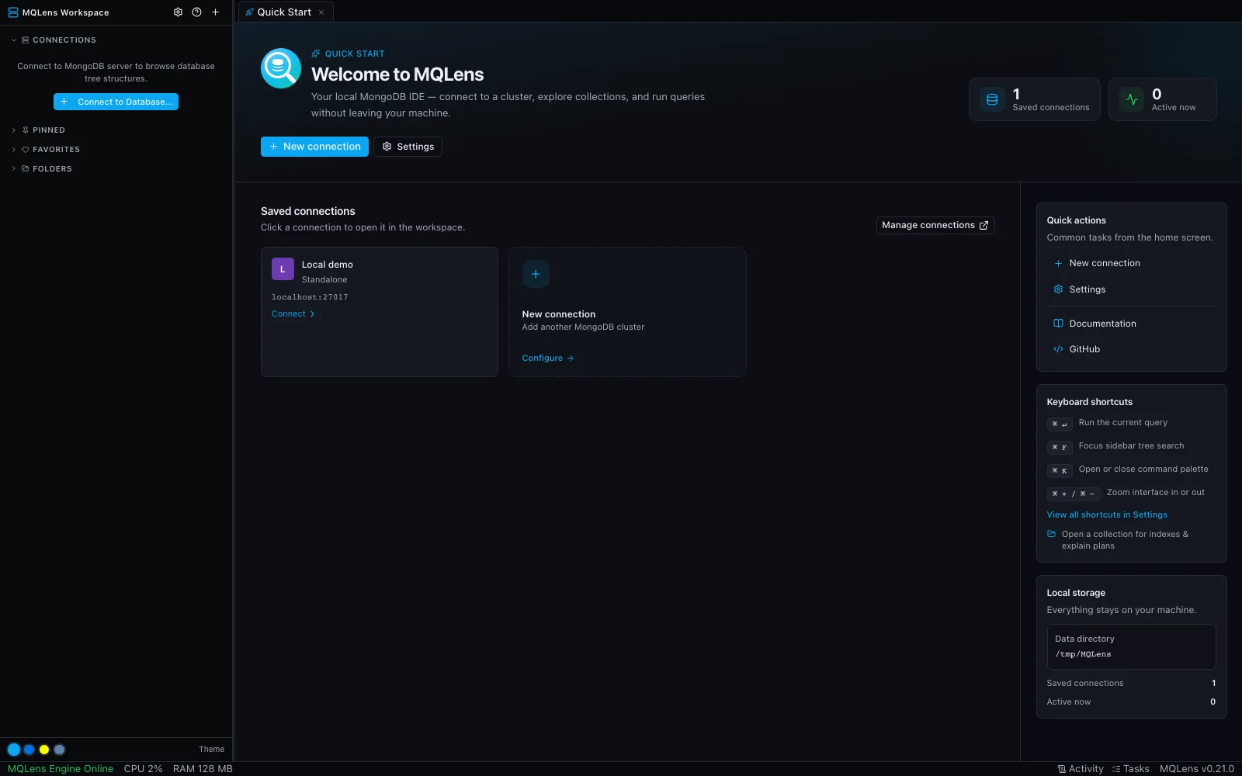Open the help question-mark icon

196,12
